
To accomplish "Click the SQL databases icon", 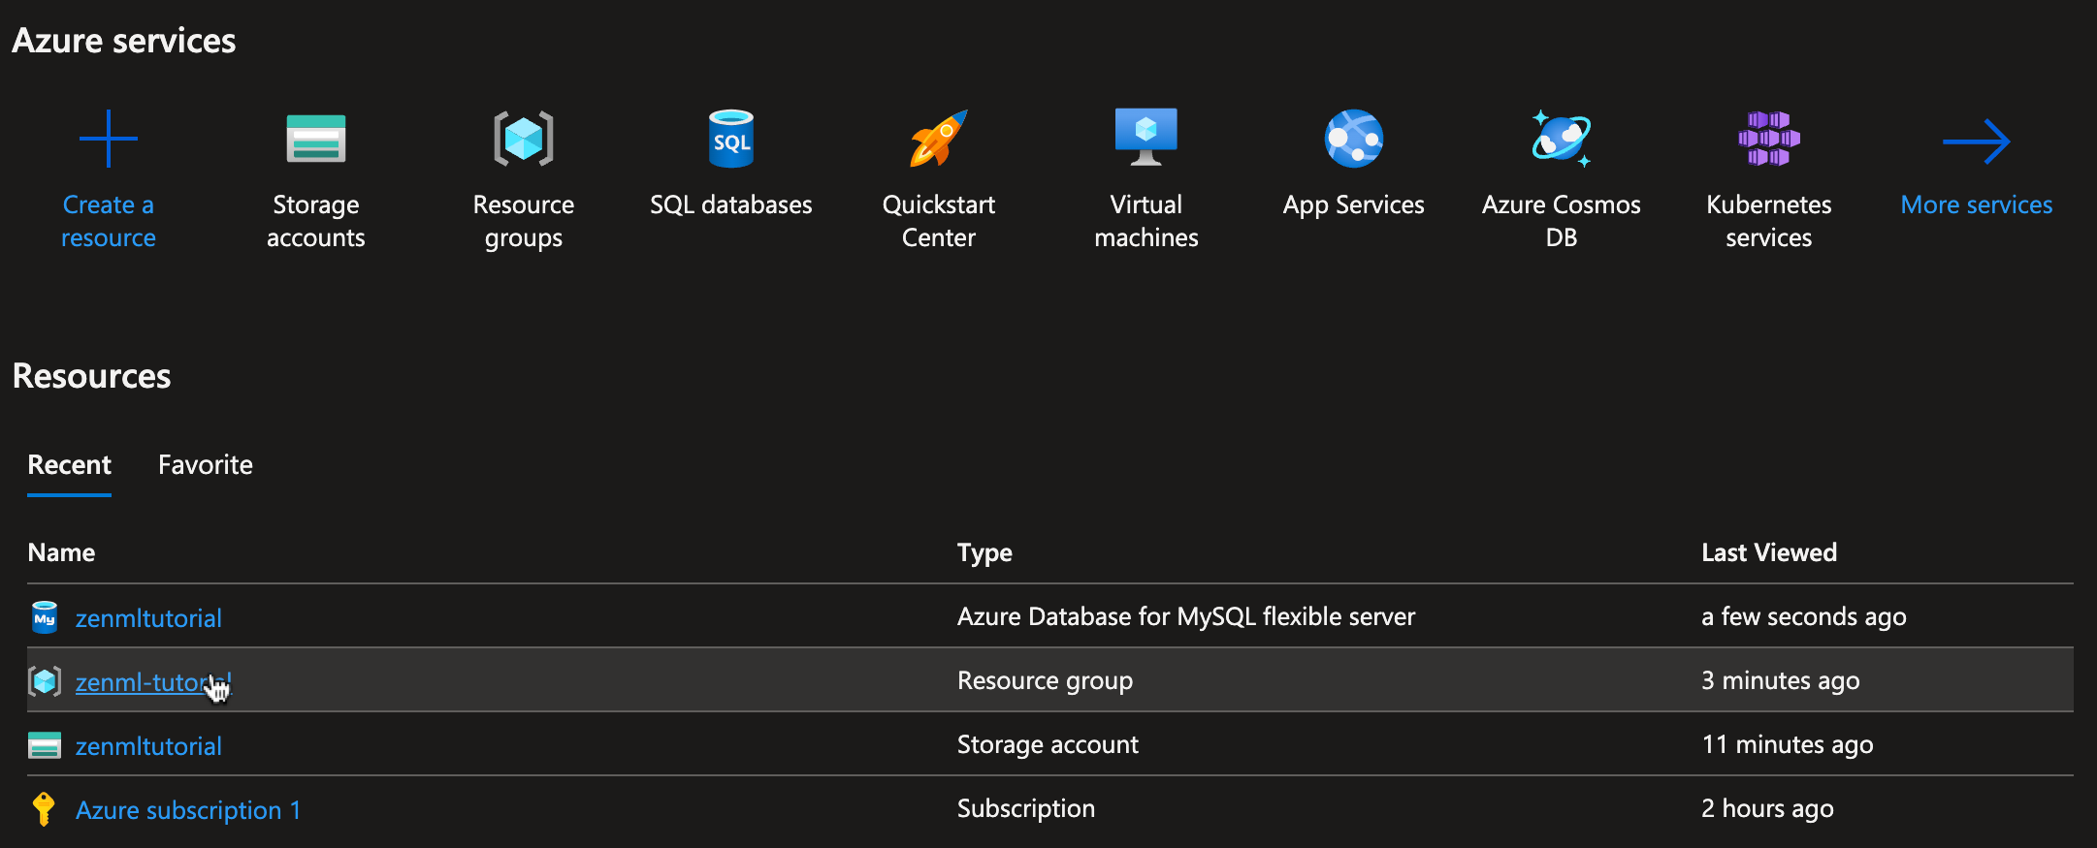I will (731, 139).
